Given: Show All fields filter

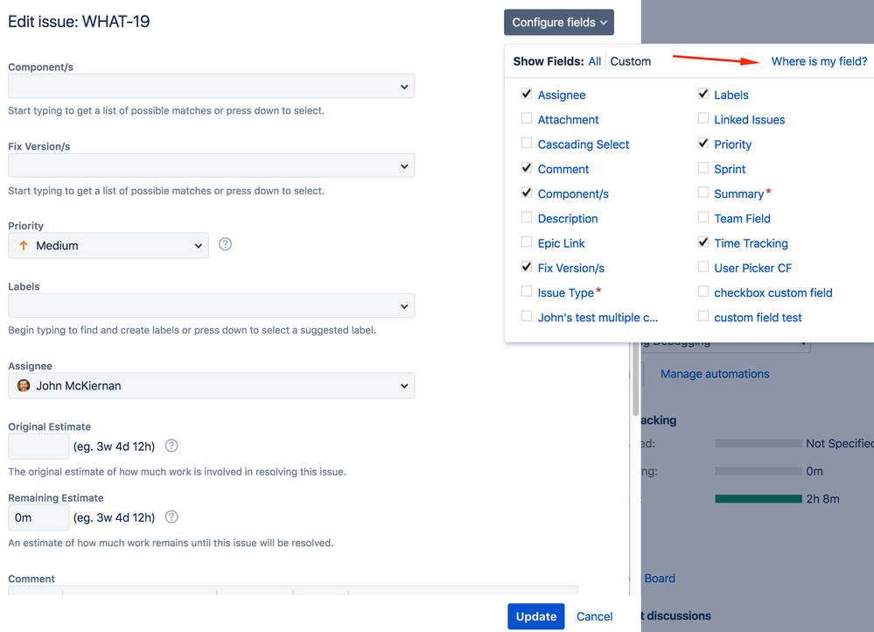Looking at the screenshot, I should tap(595, 61).
